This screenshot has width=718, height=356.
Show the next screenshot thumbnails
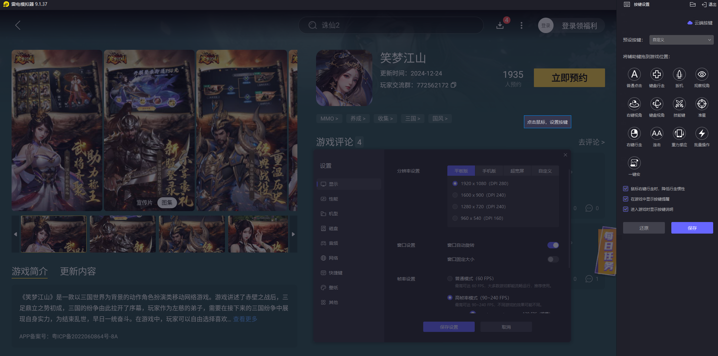(x=293, y=234)
